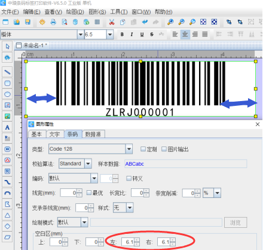Toggle bold text formatting

point(122,35)
